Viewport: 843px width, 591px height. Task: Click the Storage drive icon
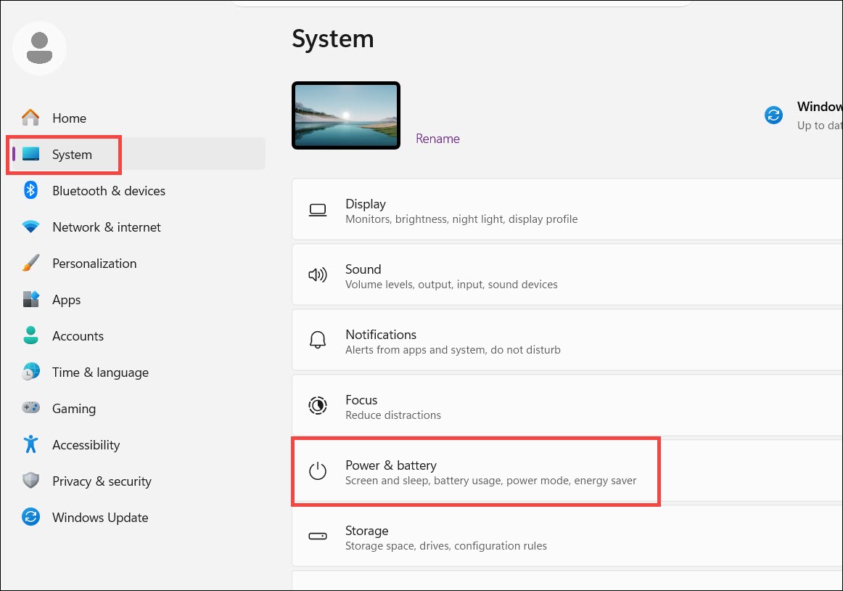click(x=318, y=536)
